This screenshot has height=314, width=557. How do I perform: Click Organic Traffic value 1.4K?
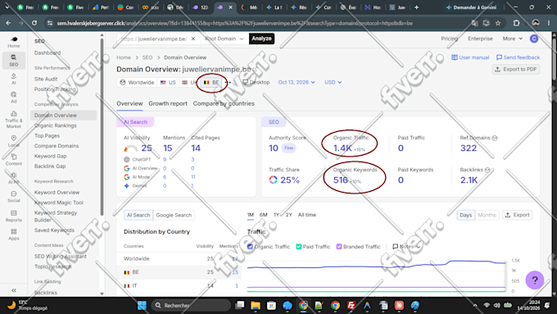[x=342, y=148]
